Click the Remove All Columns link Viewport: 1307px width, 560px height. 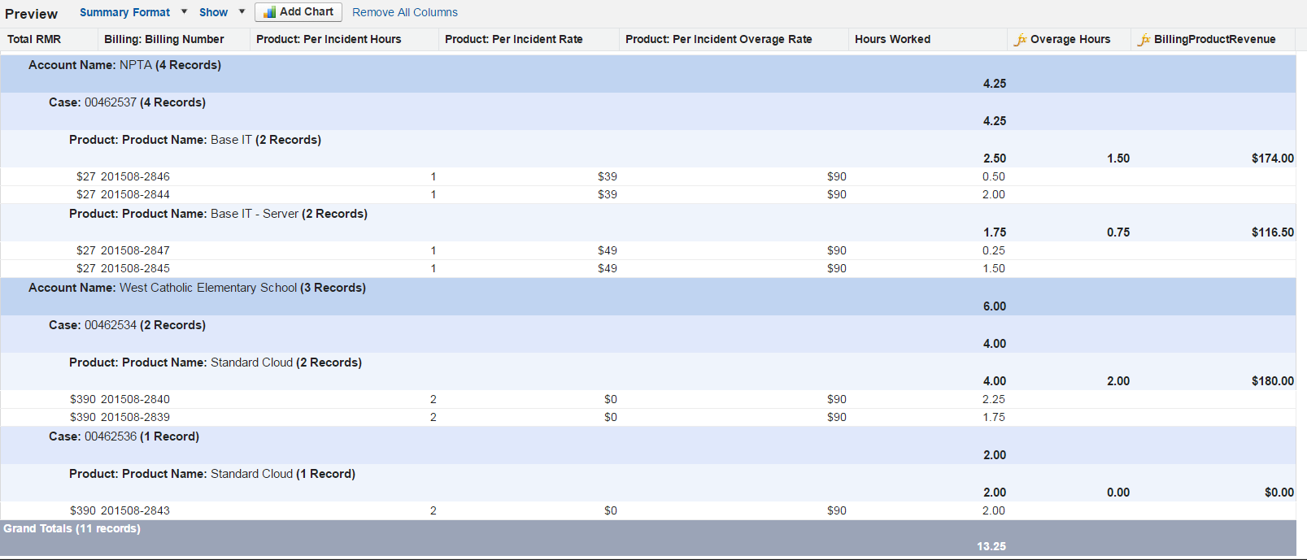pyautogui.click(x=404, y=12)
